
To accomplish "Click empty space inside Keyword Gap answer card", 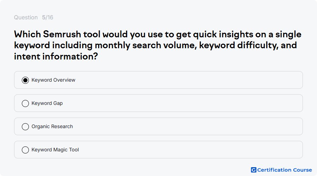I will pyautogui.click(x=182, y=103).
